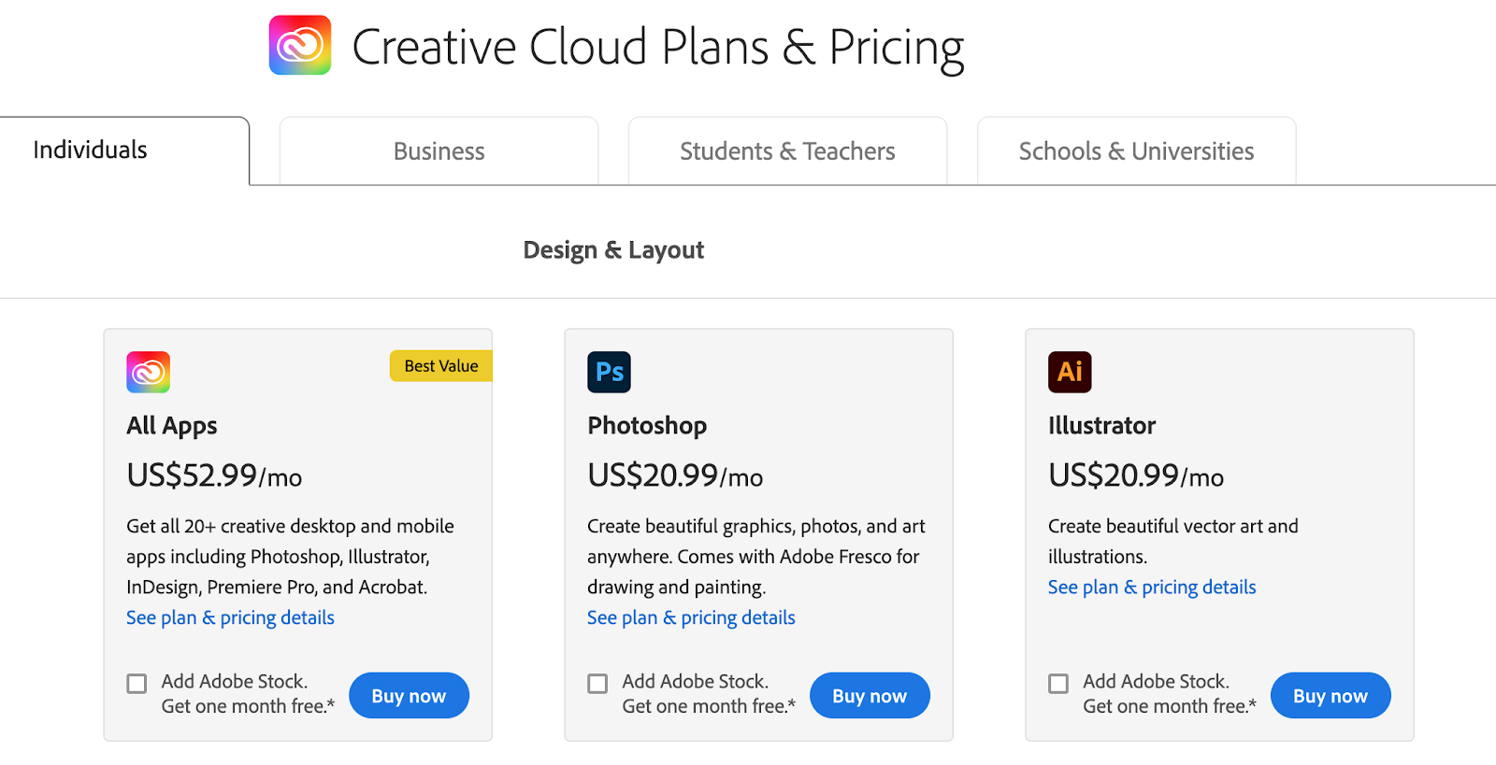Select the Schools & Universities tab
This screenshot has width=1496, height=765.
pyautogui.click(x=1136, y=151)
